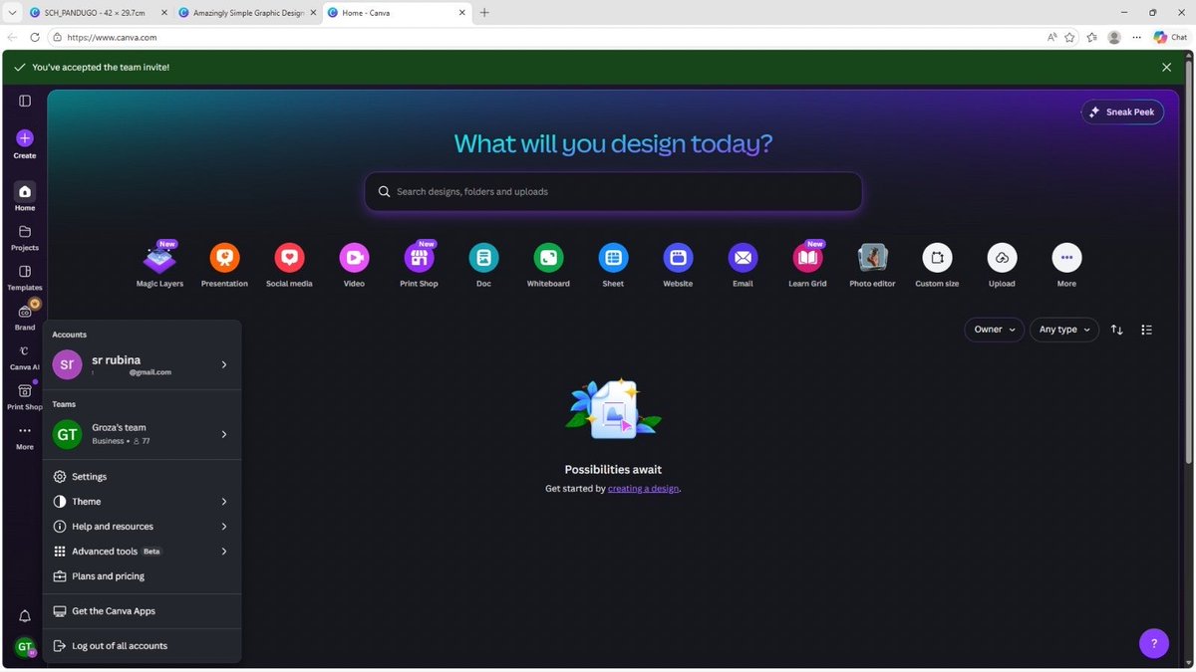
Task: Switch to list view layout icon
Action: point(1147,330)
